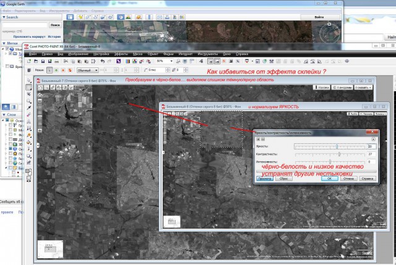Select the Zoom magnifier tool in toolbox
This screenshot has width=396, height=265.
pyautogui.click(x=29, y=101)
